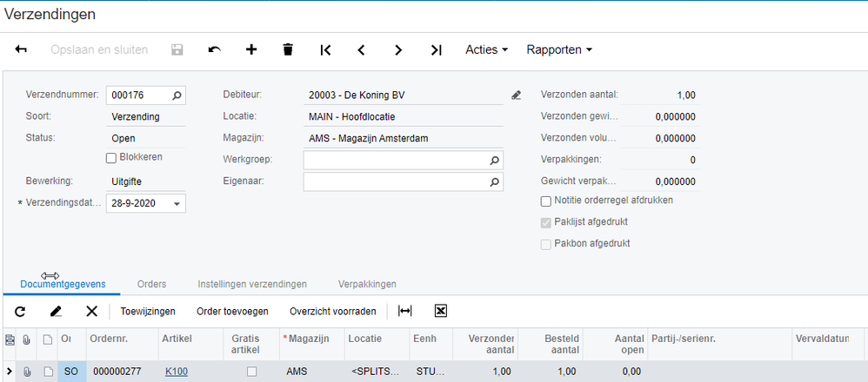This screenshot has width=868, height=382.
Task: Click the Order toevoegen button
Action: coord(232,311)
